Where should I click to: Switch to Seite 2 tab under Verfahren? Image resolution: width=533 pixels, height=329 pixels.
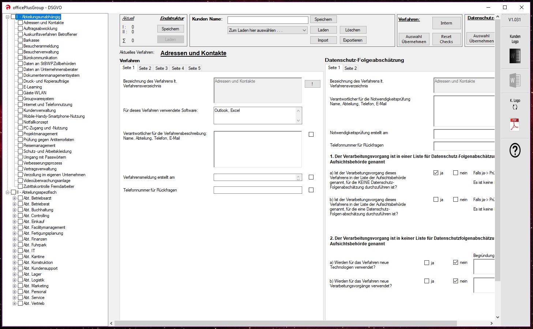[145, 68]
